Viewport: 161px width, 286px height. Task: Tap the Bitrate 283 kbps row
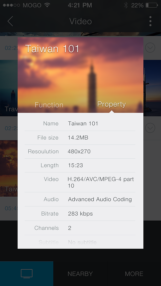[x=80, y=214]
